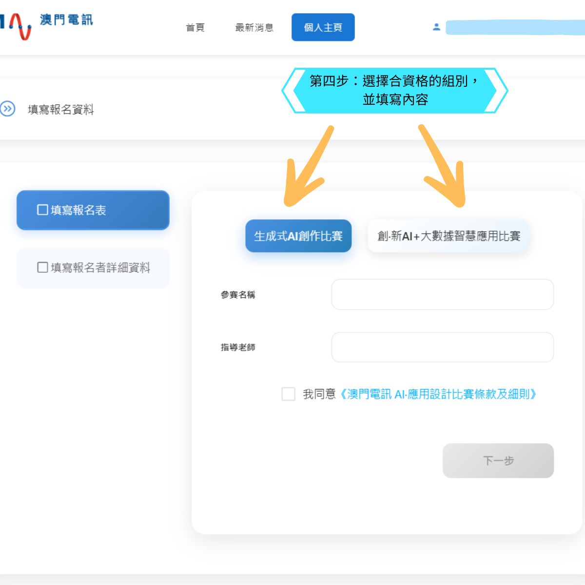Viewport: 585px width, 585px height.
Task: Click the blurred user account name
Action: point(515,27)
